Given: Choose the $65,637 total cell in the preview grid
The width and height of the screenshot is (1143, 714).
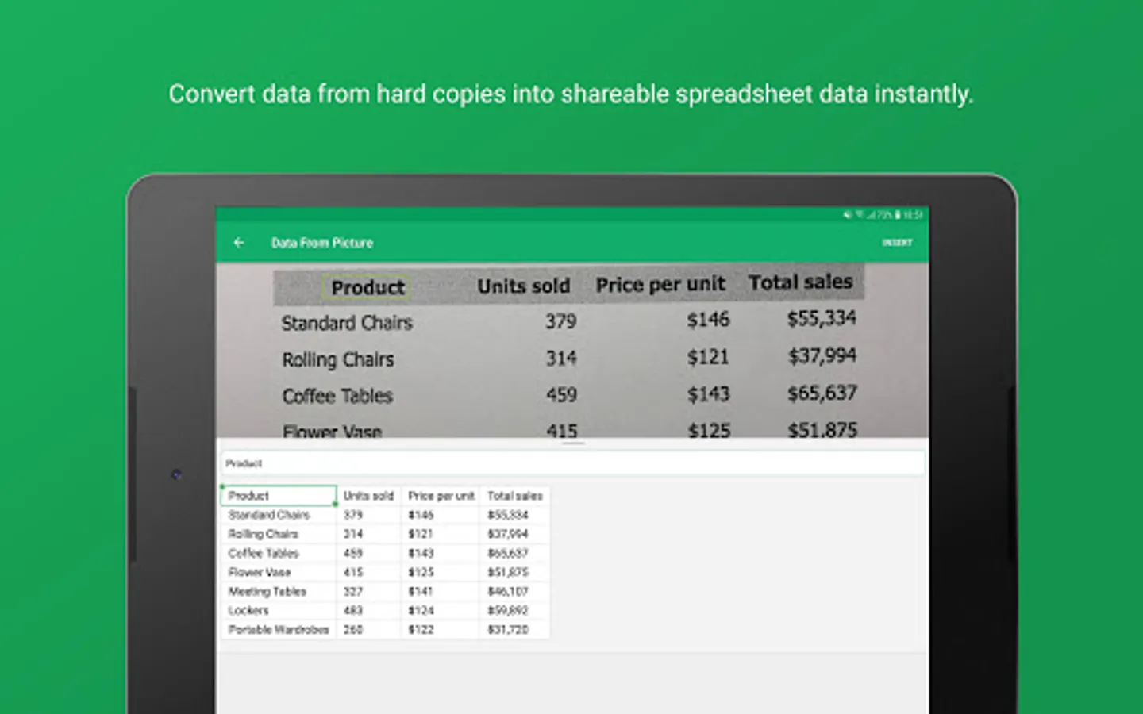Looking at the screenshot, I should 514,553.
